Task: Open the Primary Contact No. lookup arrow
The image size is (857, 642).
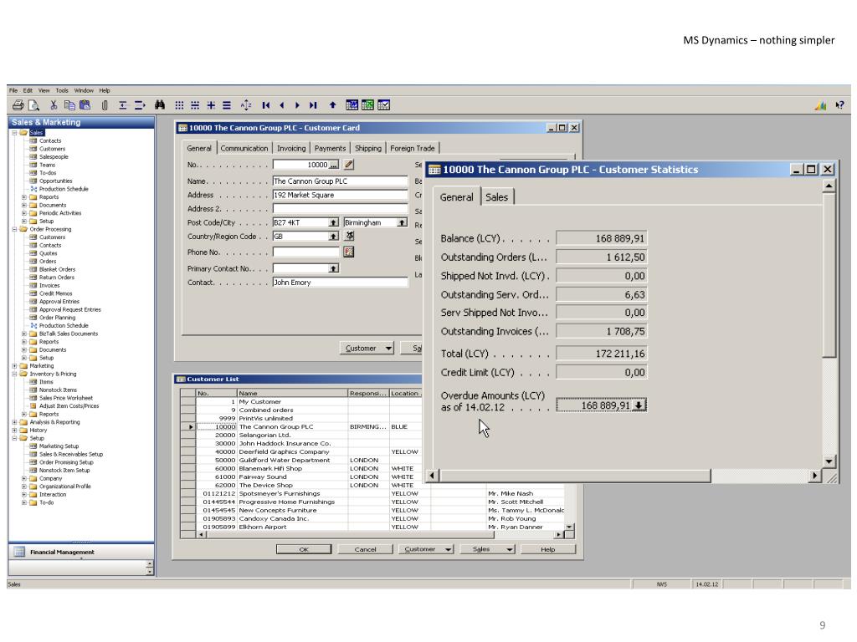Action: pos(333,268)
